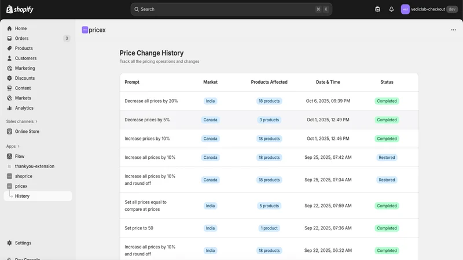Click the vediclab-checkout store avatar
Screen dimensions: 463x260
405,9
